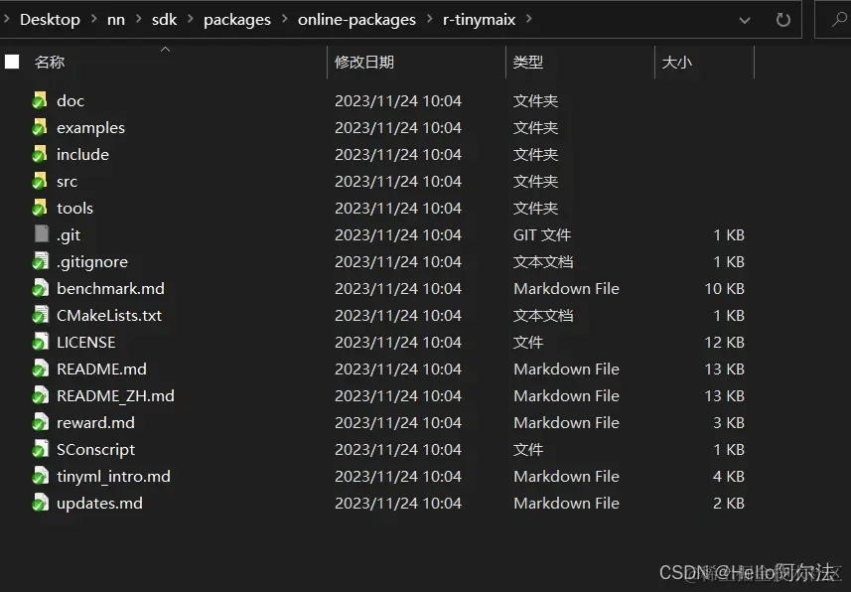Click the tinyml_intro.md file icon

[40, 477]
